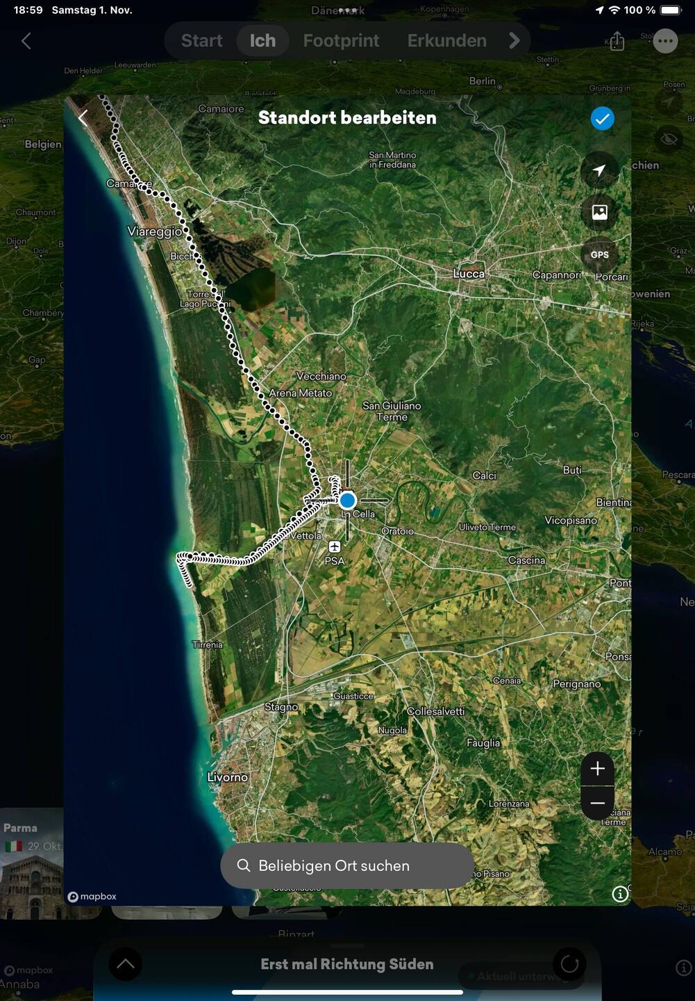Image resolution: width=695 pixels, height=1001 pixels.
Task: Open the three-dots more menu
Action: (x=665, y=41)
